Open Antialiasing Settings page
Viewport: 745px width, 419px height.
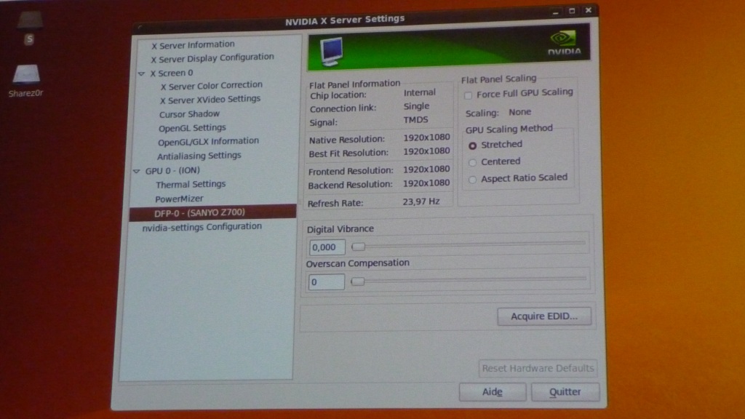(199, 156)
